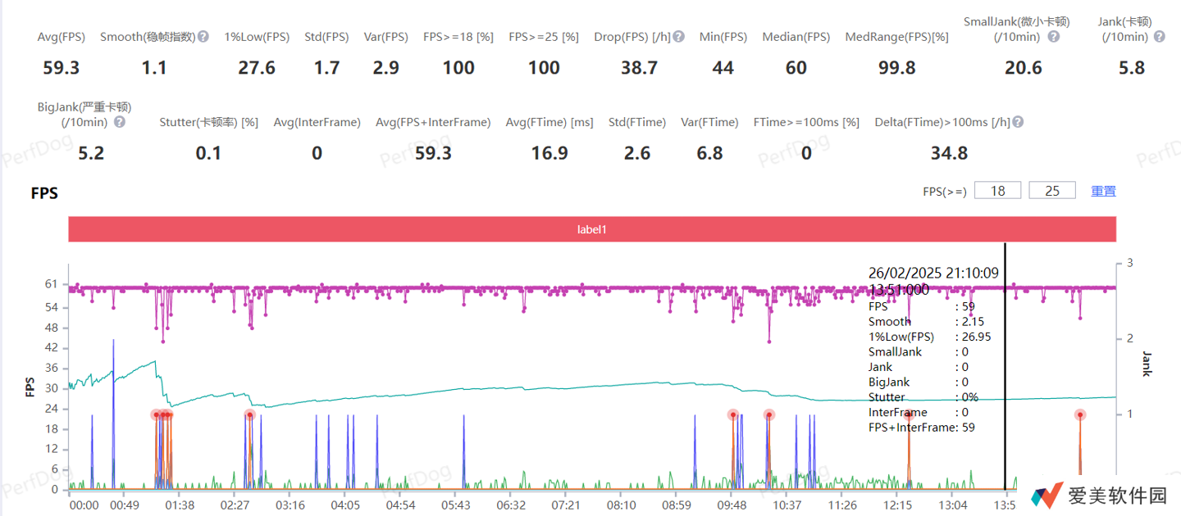Click the help icon beside Smooth(稳帧指数)
The width and height of the screenshot is (1181, 516).
[x=203, y=37]
